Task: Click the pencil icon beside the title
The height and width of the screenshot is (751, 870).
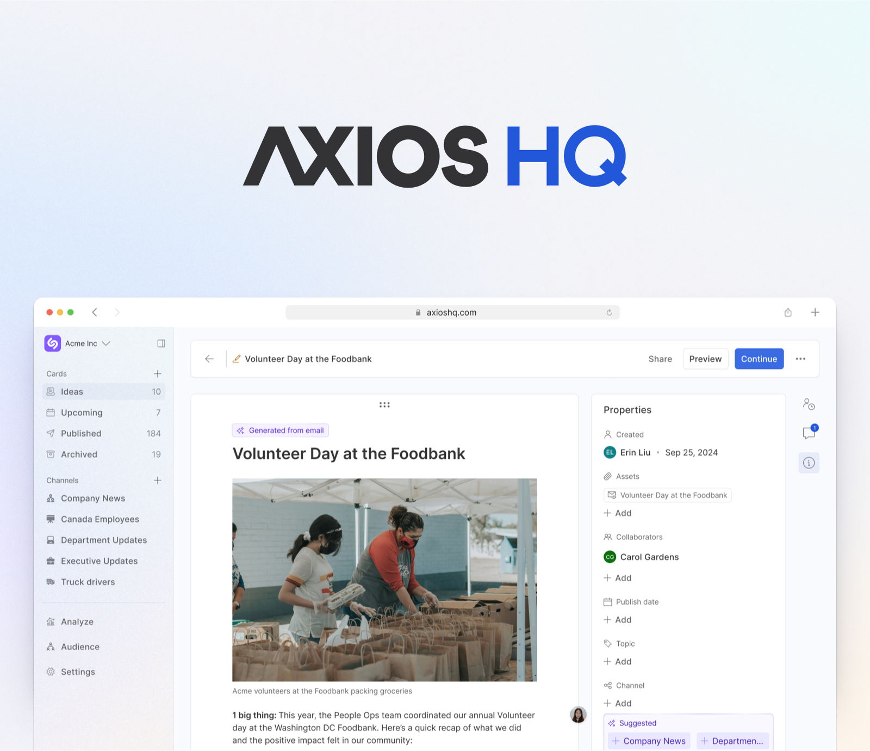Action: 237,359
